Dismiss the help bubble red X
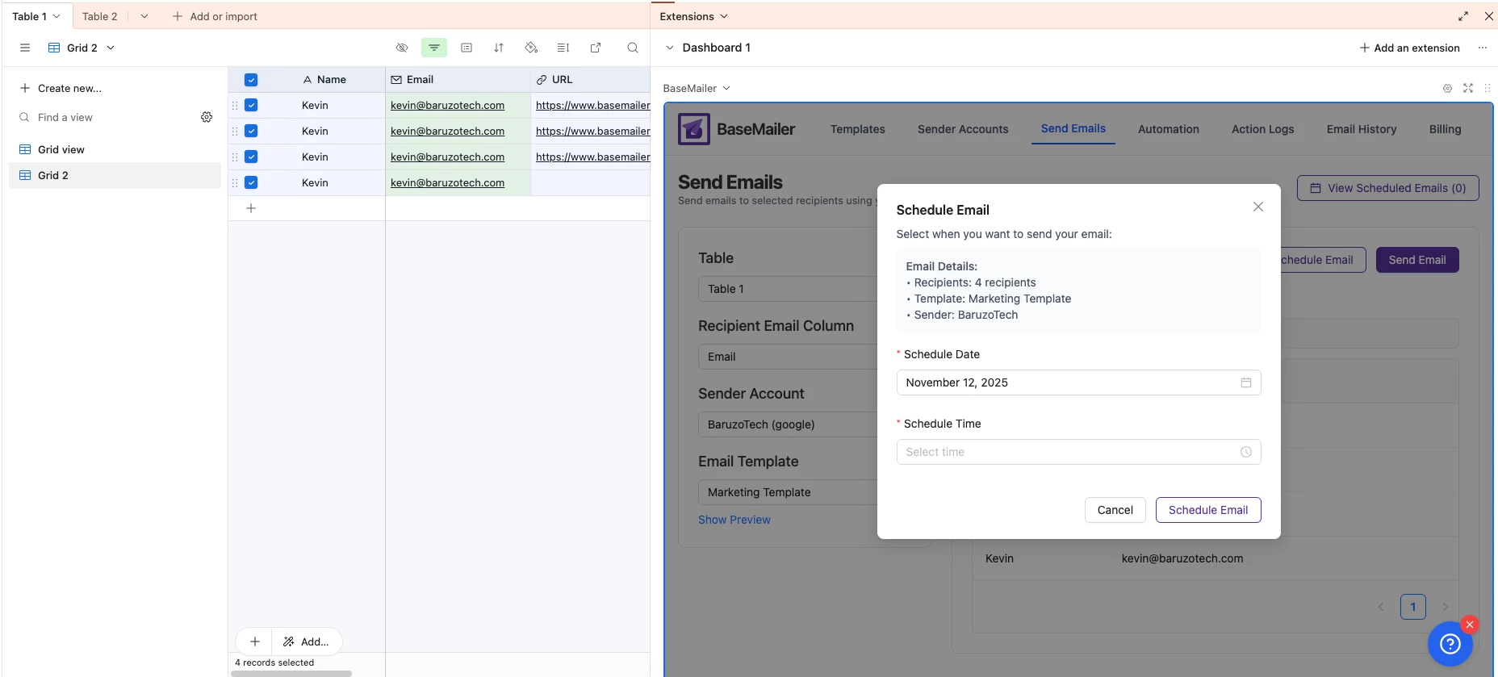The width and height of the screenshot is (1498, 677). 1470,625
